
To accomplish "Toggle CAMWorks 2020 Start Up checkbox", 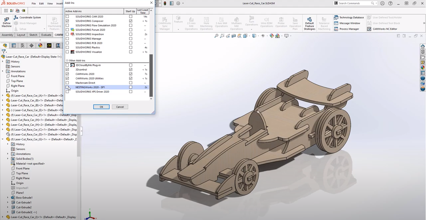I will (x=131, y=74).
